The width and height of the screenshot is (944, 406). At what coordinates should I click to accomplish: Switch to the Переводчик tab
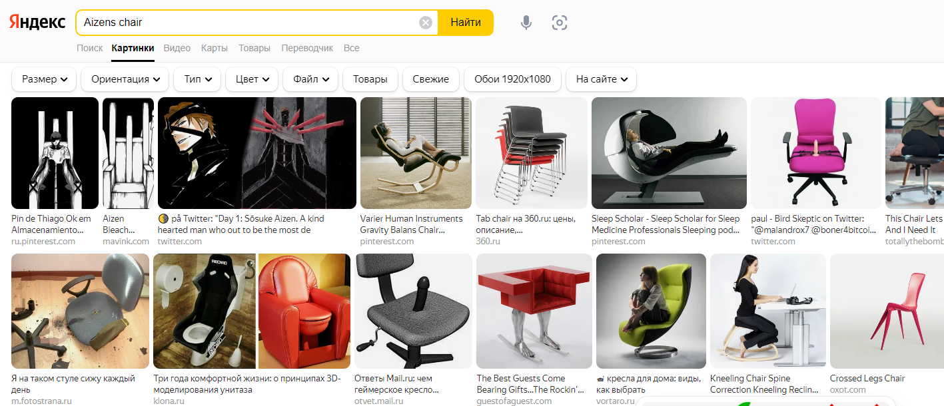[x=307, y=48]
